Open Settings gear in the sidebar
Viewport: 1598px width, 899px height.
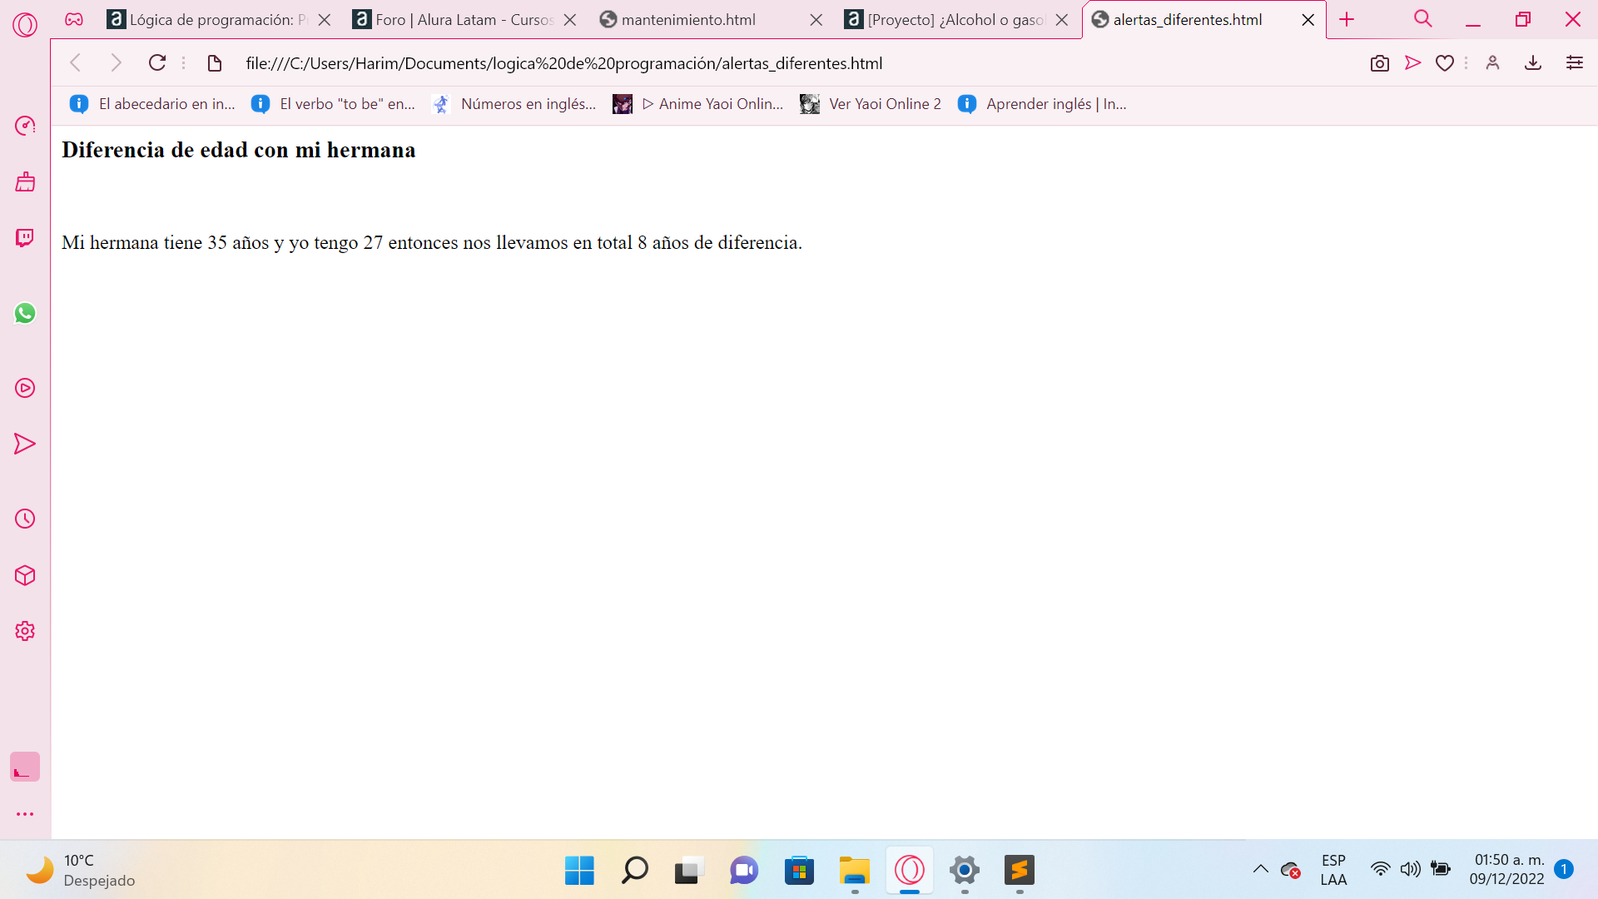25,631
